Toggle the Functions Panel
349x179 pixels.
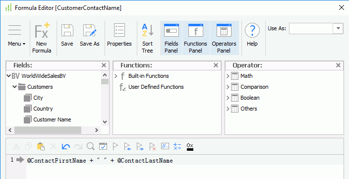tap(195, 38)
